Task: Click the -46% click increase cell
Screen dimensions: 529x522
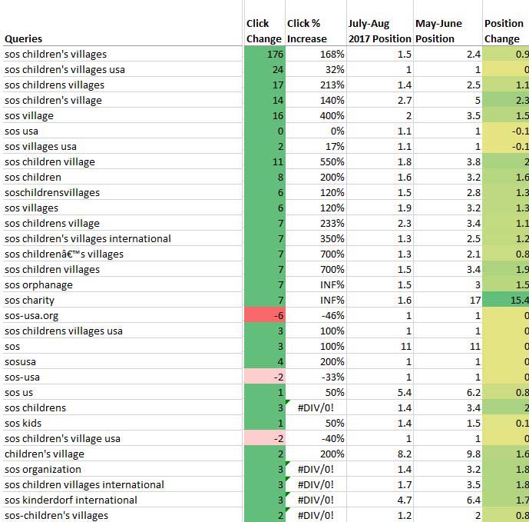Action: [315, 315]
